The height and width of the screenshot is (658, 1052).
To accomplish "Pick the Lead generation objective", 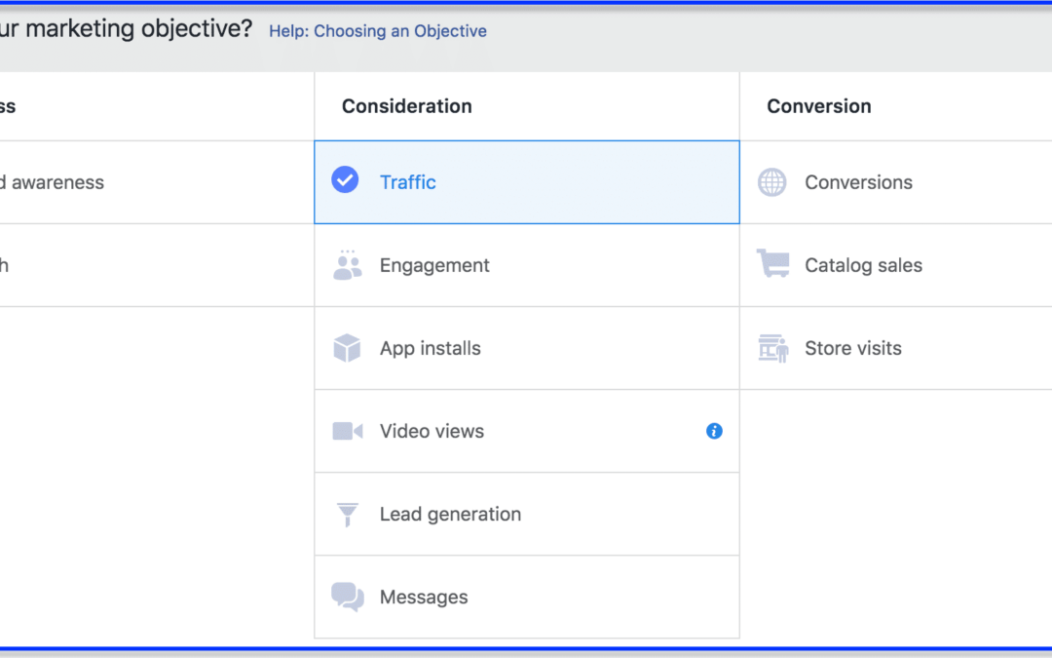I will coord(527,515).
